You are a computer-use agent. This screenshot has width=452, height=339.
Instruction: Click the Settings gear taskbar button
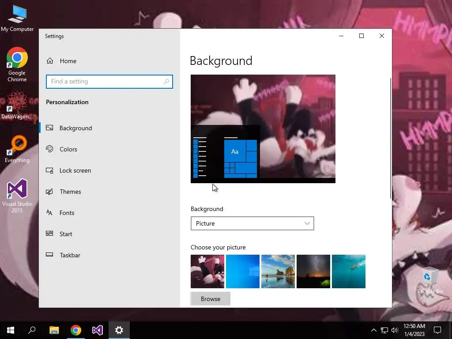tap(119, 330)
